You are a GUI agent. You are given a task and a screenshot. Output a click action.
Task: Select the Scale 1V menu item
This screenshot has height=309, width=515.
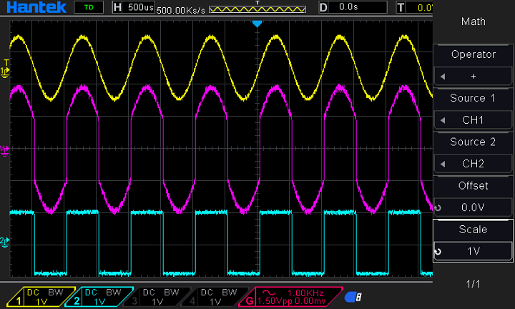point(473,251)
